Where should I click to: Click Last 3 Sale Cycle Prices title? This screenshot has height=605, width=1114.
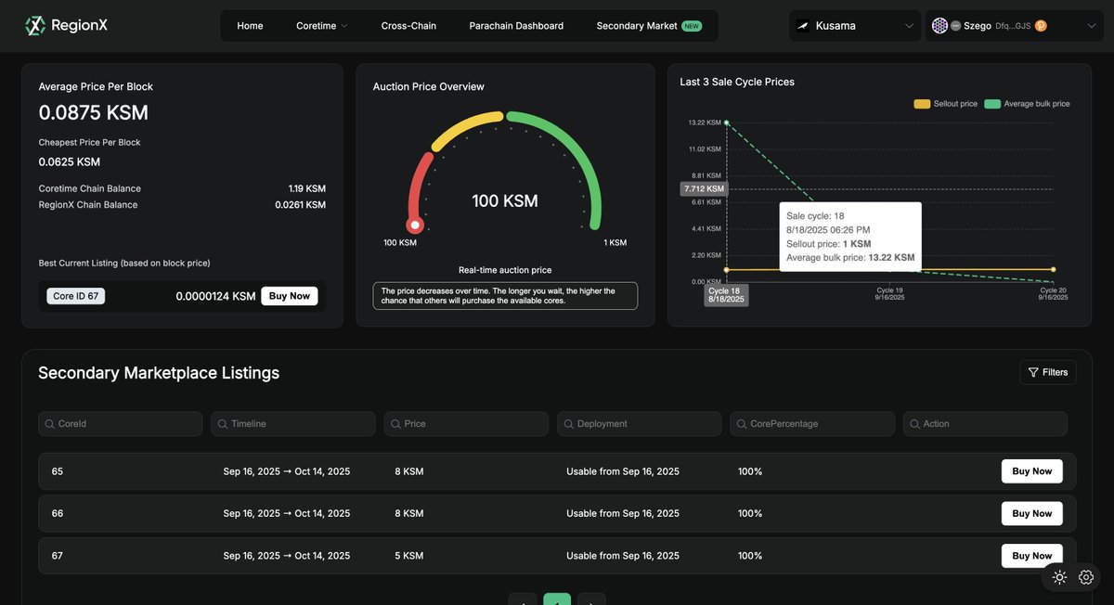pyautogui.click(x=737, y=82)
